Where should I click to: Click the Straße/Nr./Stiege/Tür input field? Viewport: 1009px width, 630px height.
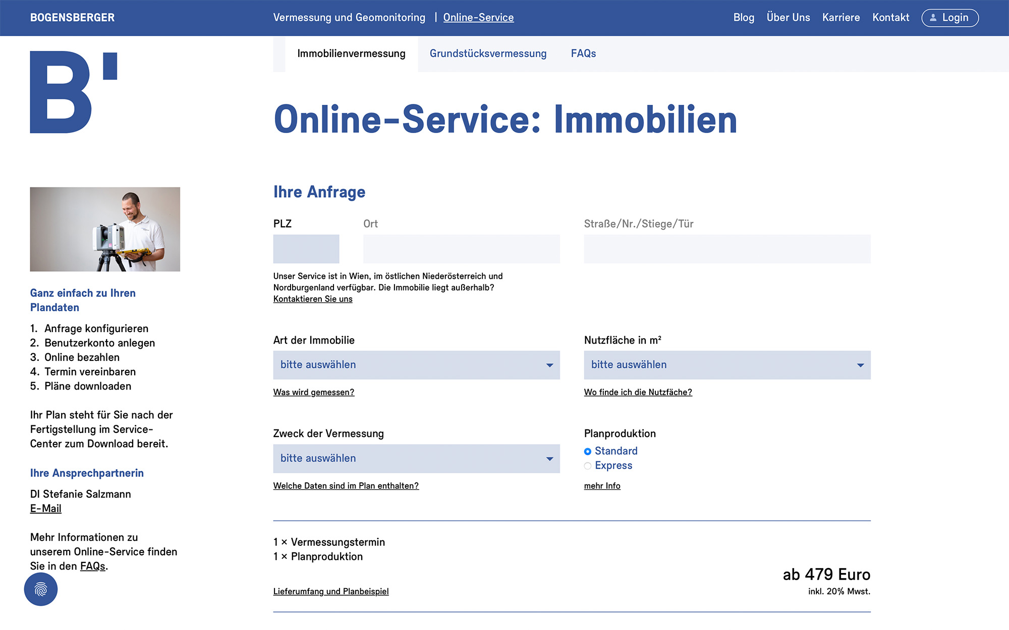pos(727,249)
